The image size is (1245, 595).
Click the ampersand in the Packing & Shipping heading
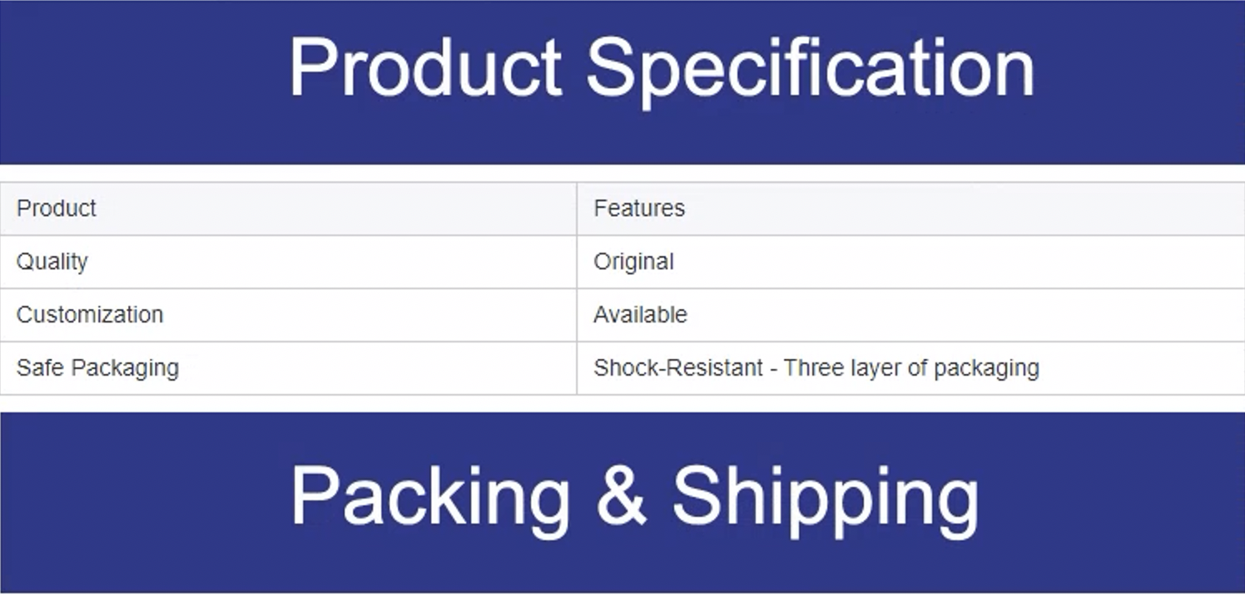(x=621, y=495)
